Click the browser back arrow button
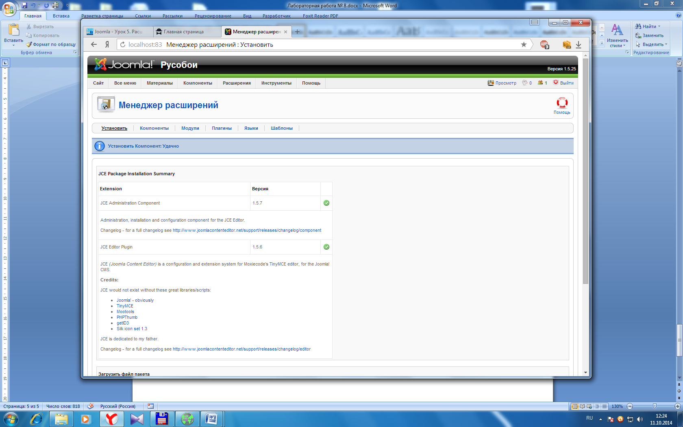The height and width of the screenshot is (427, 683). tap(94, 44)
